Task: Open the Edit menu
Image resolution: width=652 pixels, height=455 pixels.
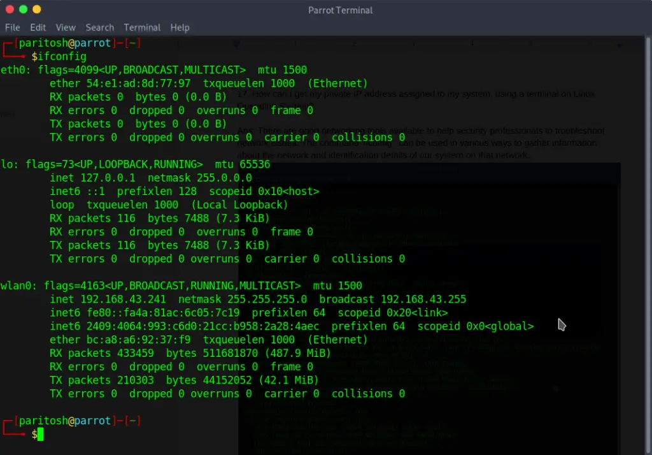Action: (38, 27)
